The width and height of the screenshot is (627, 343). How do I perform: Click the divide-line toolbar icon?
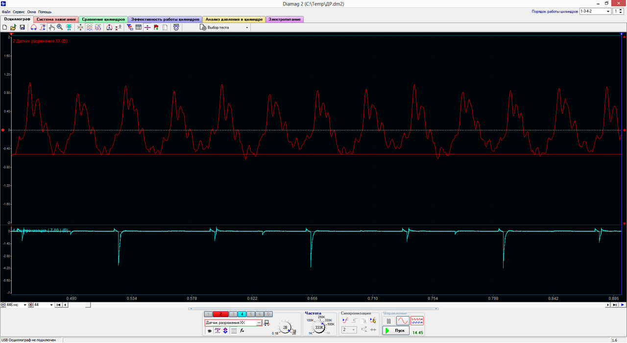click(x=147, y=27)
